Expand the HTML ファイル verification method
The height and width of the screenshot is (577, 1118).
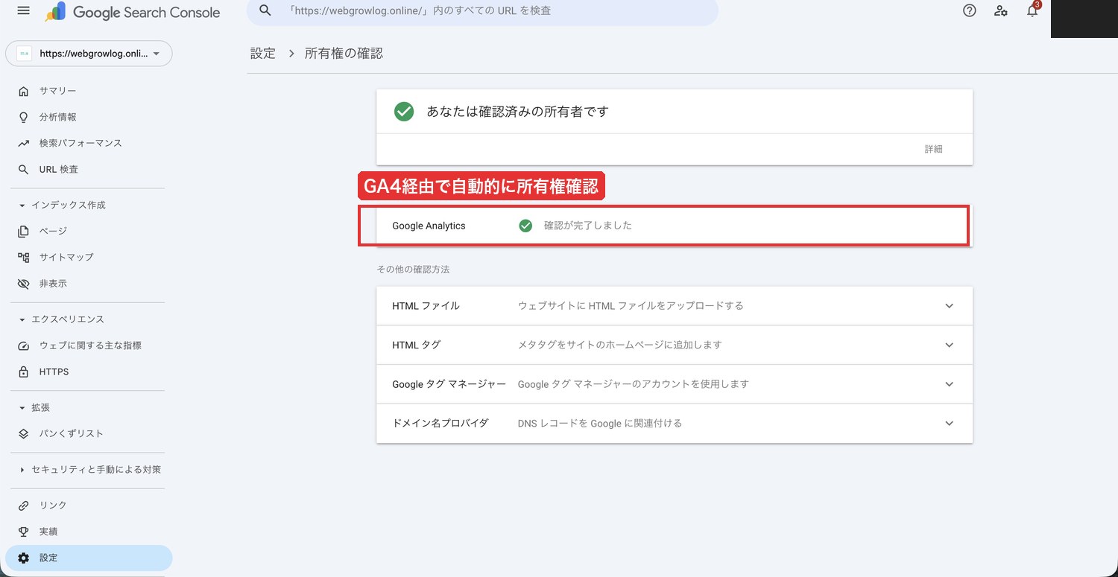949,306
